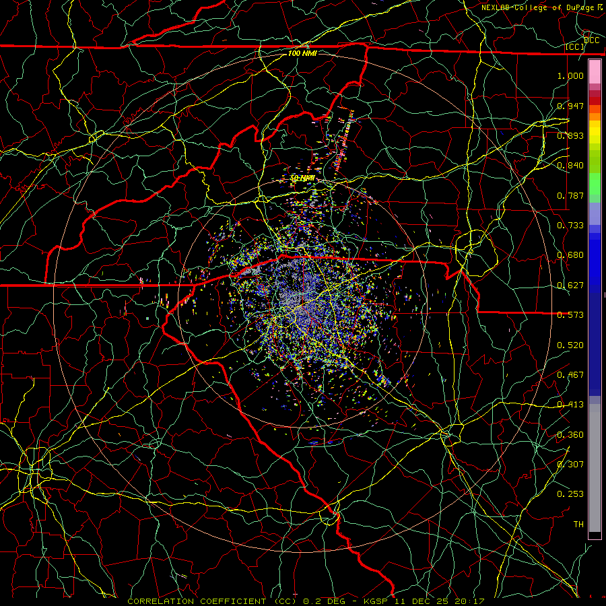The width and height of the screenshot is (606, 606).
Task: Select the 0.413 legend value
Action: [570, 405]
